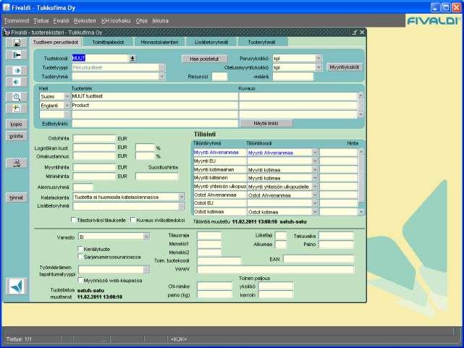Click the tuoterekisteri window title icon
464x348 pixels.
(7, 33)
